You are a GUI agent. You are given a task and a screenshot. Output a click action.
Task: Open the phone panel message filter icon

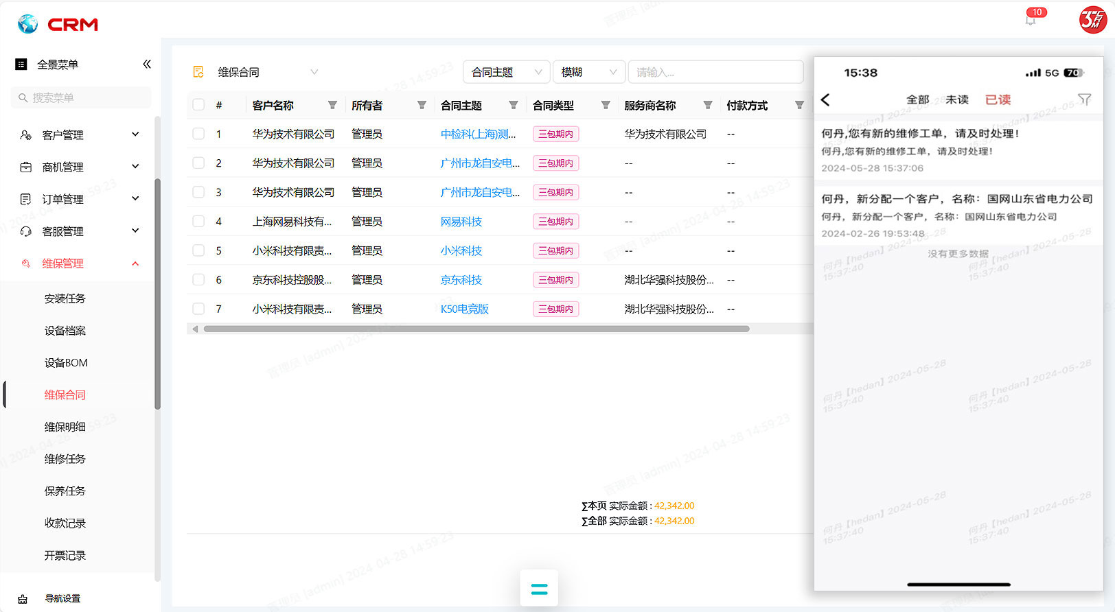click(x=1085, y=99)
